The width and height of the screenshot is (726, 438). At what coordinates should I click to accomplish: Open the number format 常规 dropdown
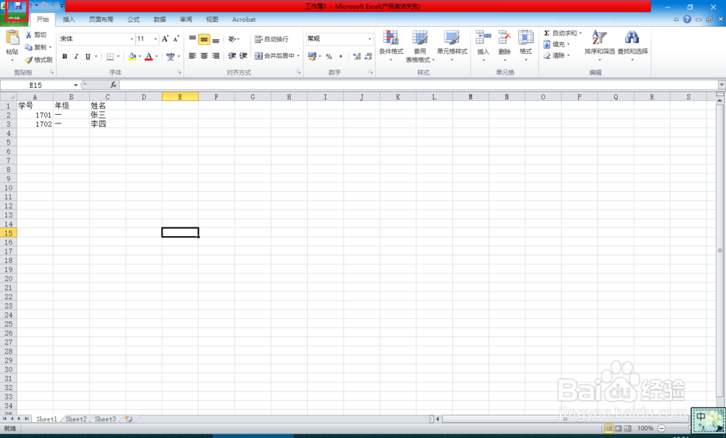coord(370,39)
